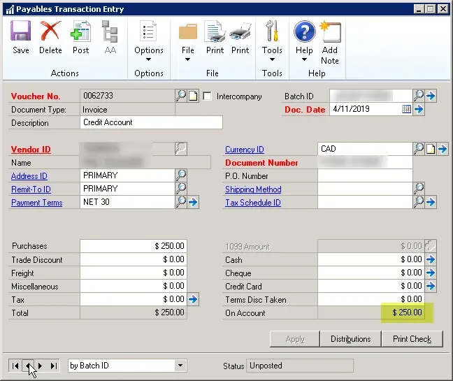Enable the Intercompany checkbox
453x381 pixels.
[208, 96]
